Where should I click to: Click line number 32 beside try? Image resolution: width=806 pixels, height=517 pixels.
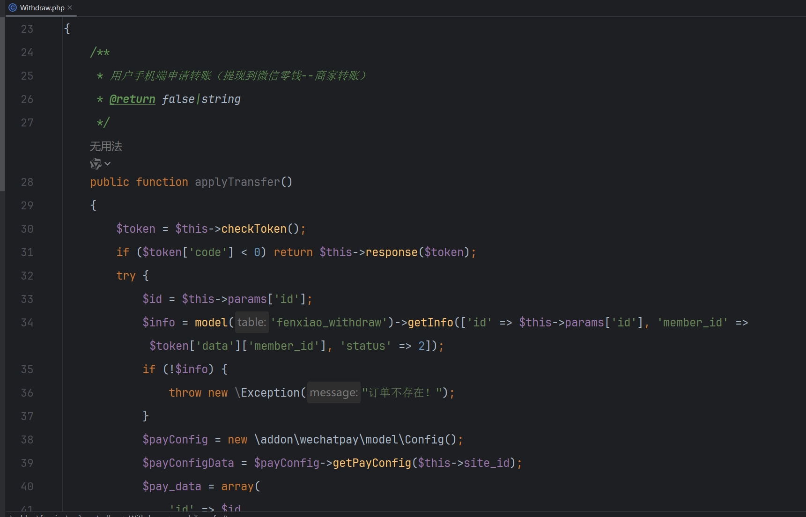point(27,276)
